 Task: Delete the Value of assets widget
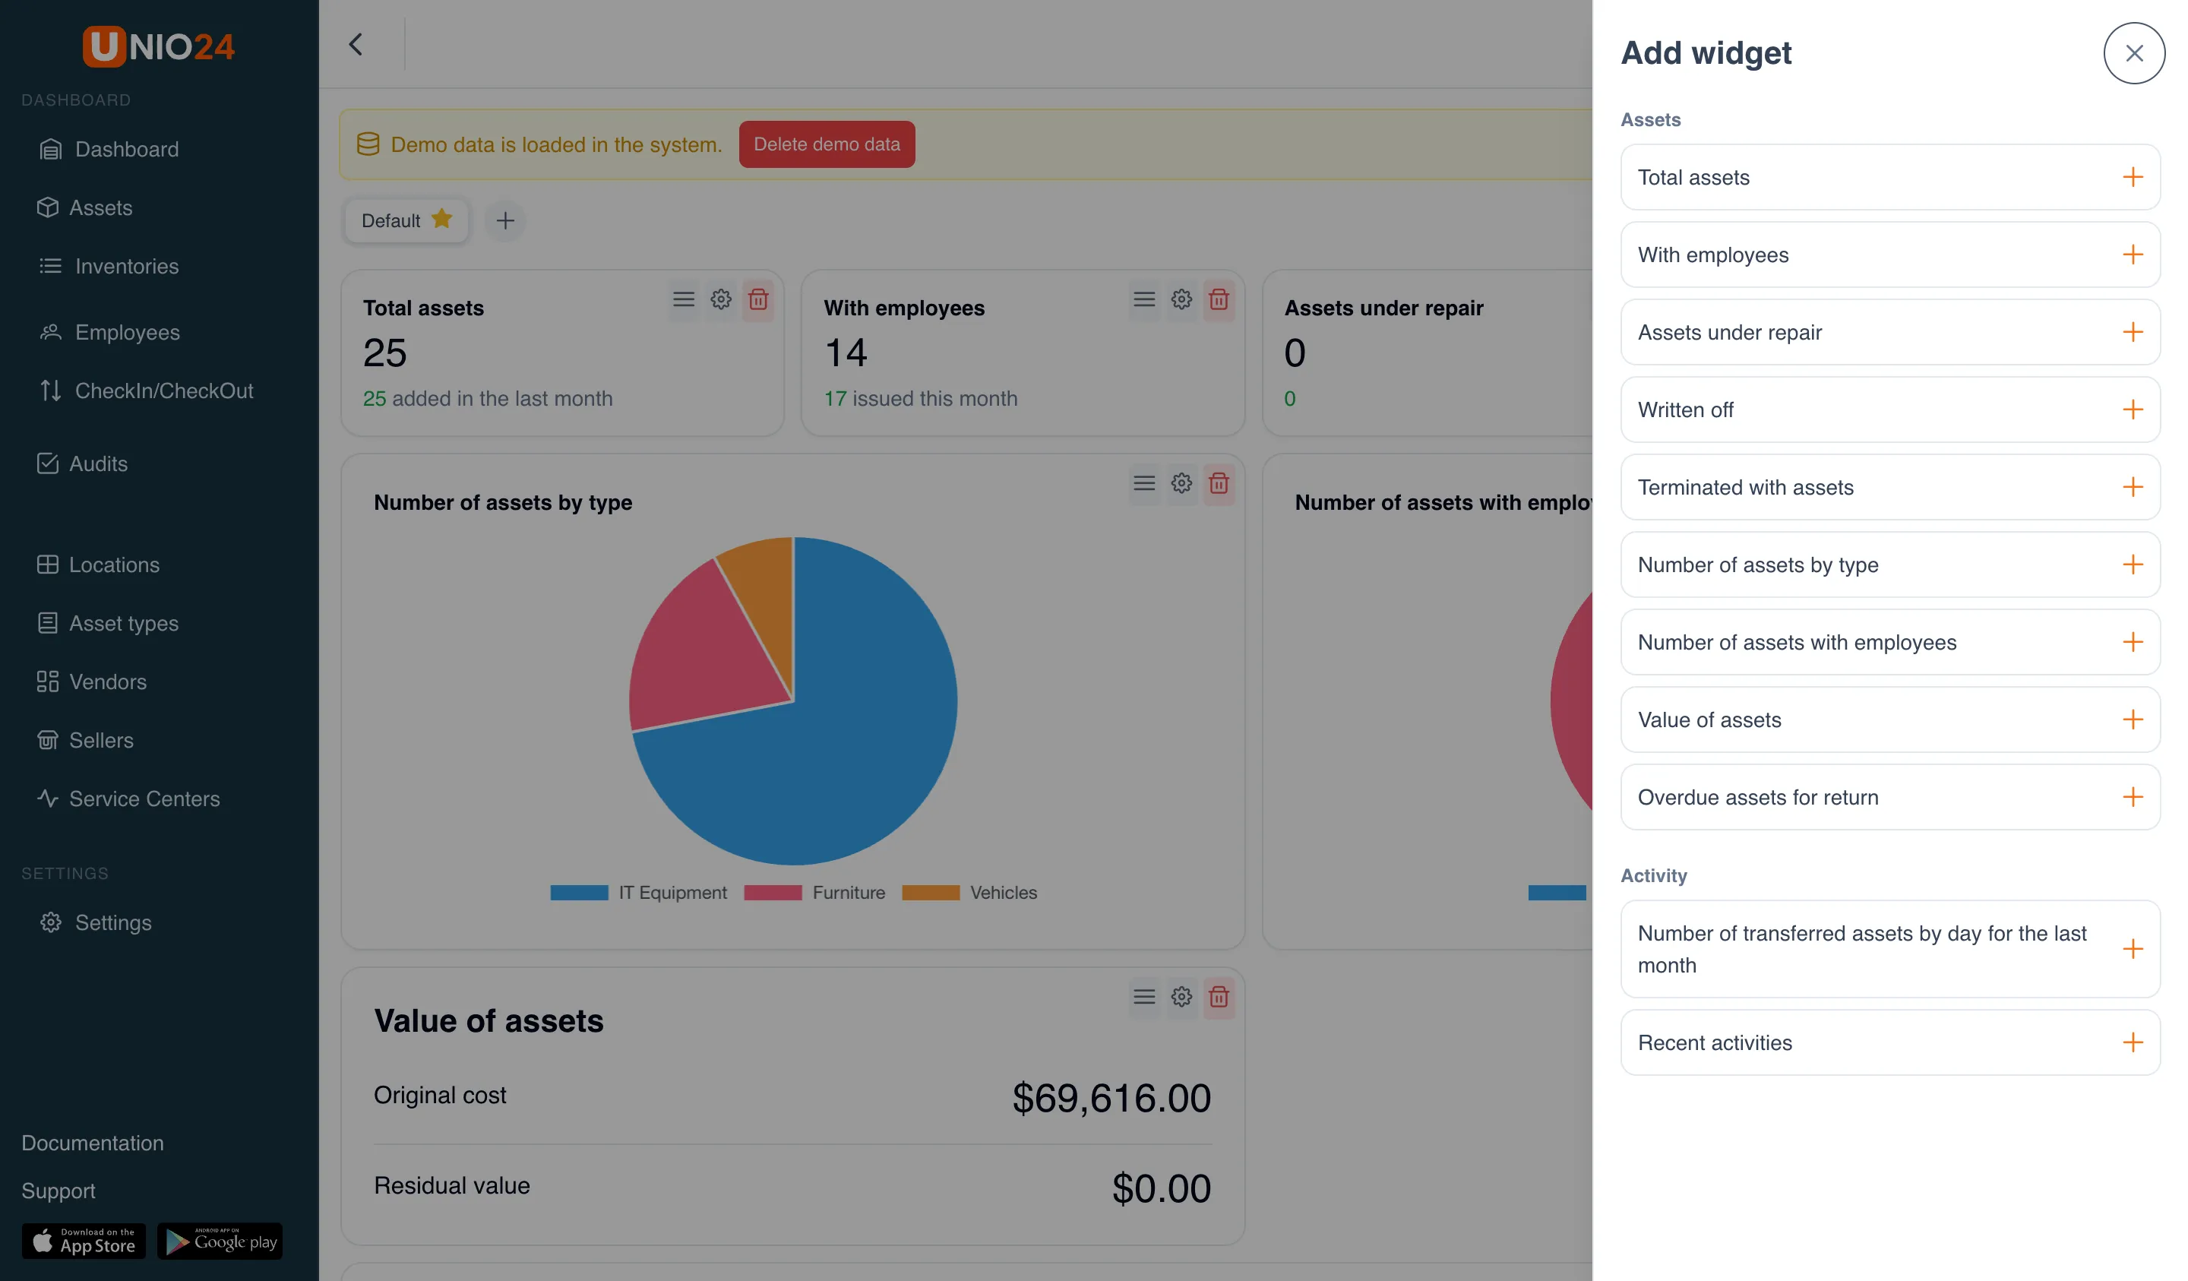(x=1219, y=997)
